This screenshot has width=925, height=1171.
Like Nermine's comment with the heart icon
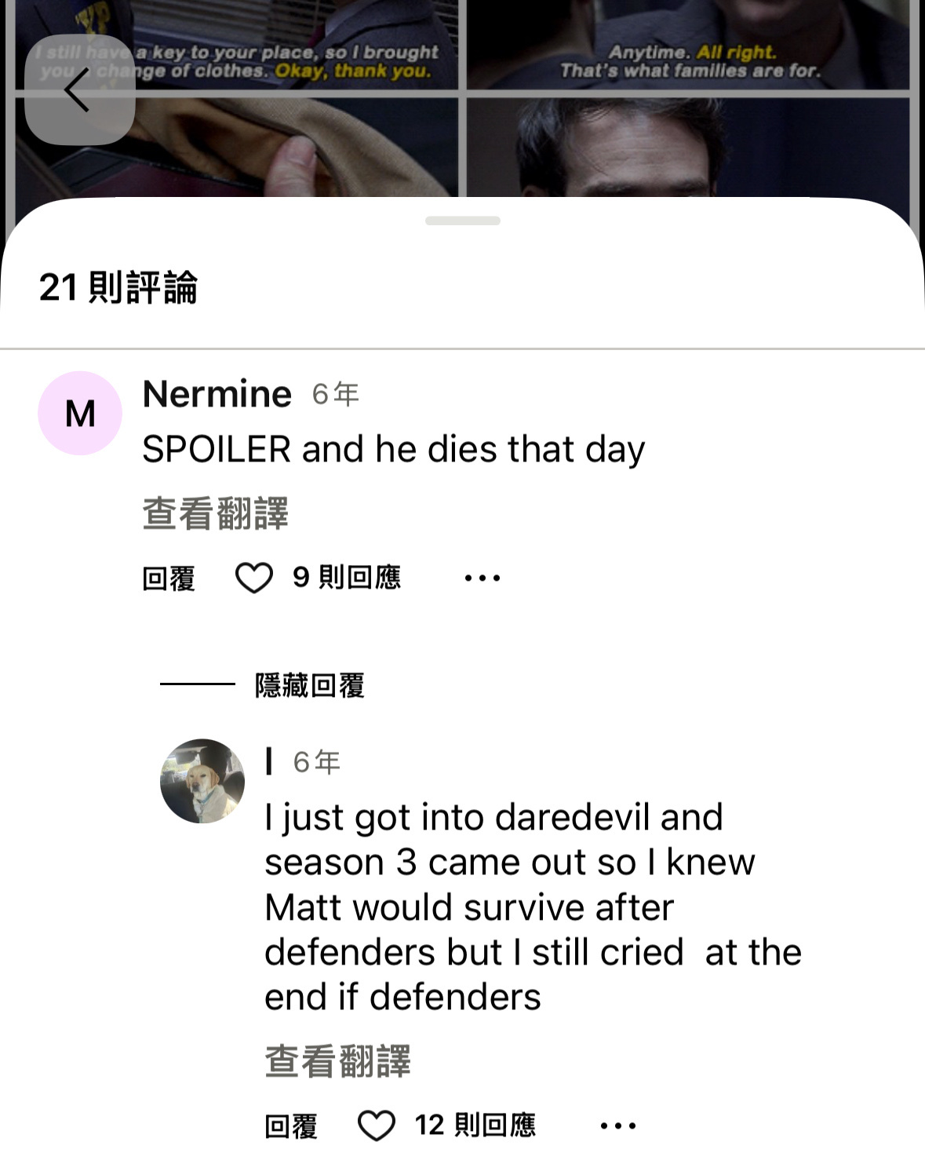(x=253, y=578)
